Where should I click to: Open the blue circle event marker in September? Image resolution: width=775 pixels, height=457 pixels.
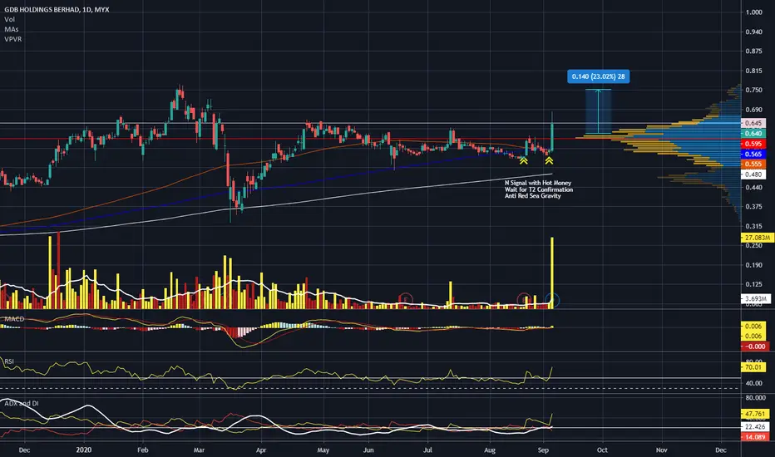553,299
